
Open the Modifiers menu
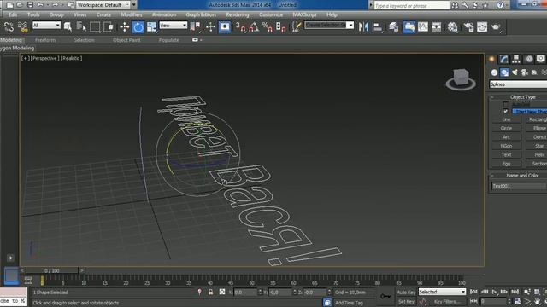point(131,14)
